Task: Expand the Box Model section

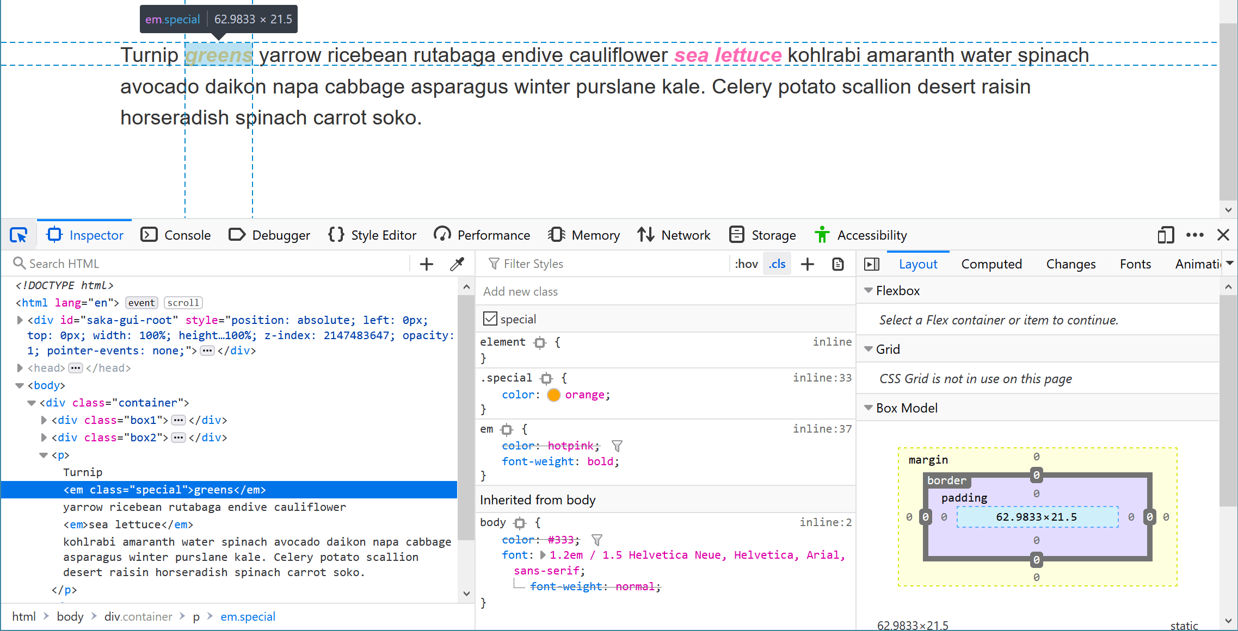Action: pos(869,408)
